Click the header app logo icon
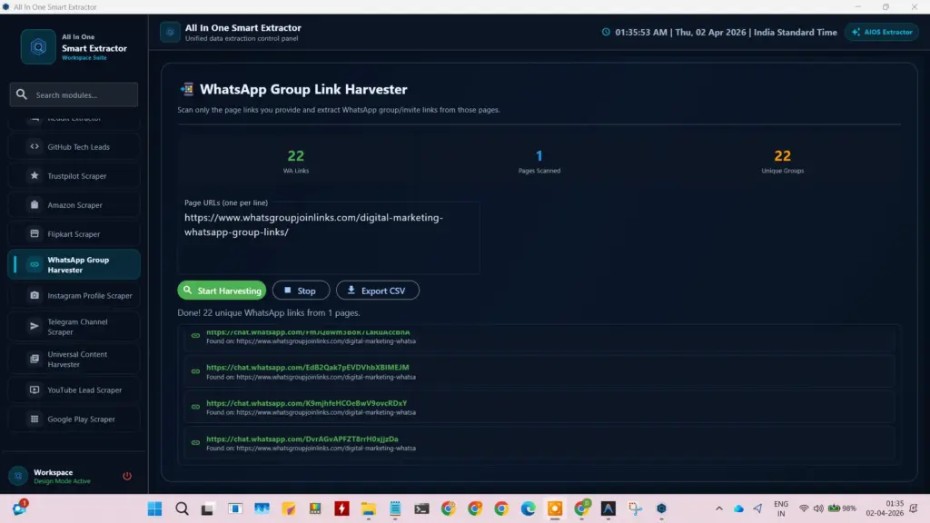 [x=170, y=32]
